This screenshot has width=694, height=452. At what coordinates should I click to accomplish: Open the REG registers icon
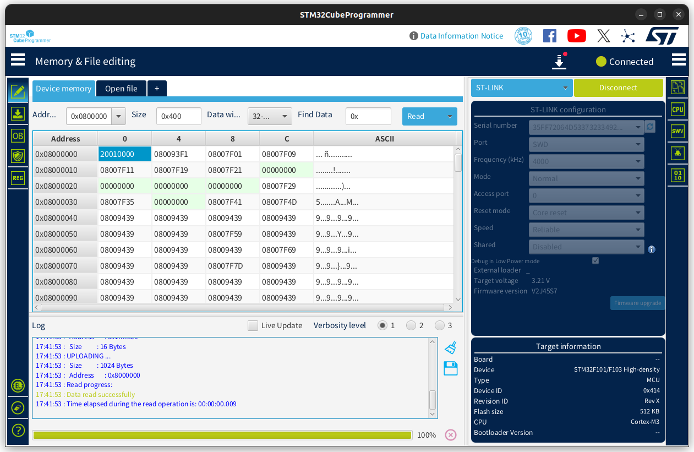click(x=18, y=178)
